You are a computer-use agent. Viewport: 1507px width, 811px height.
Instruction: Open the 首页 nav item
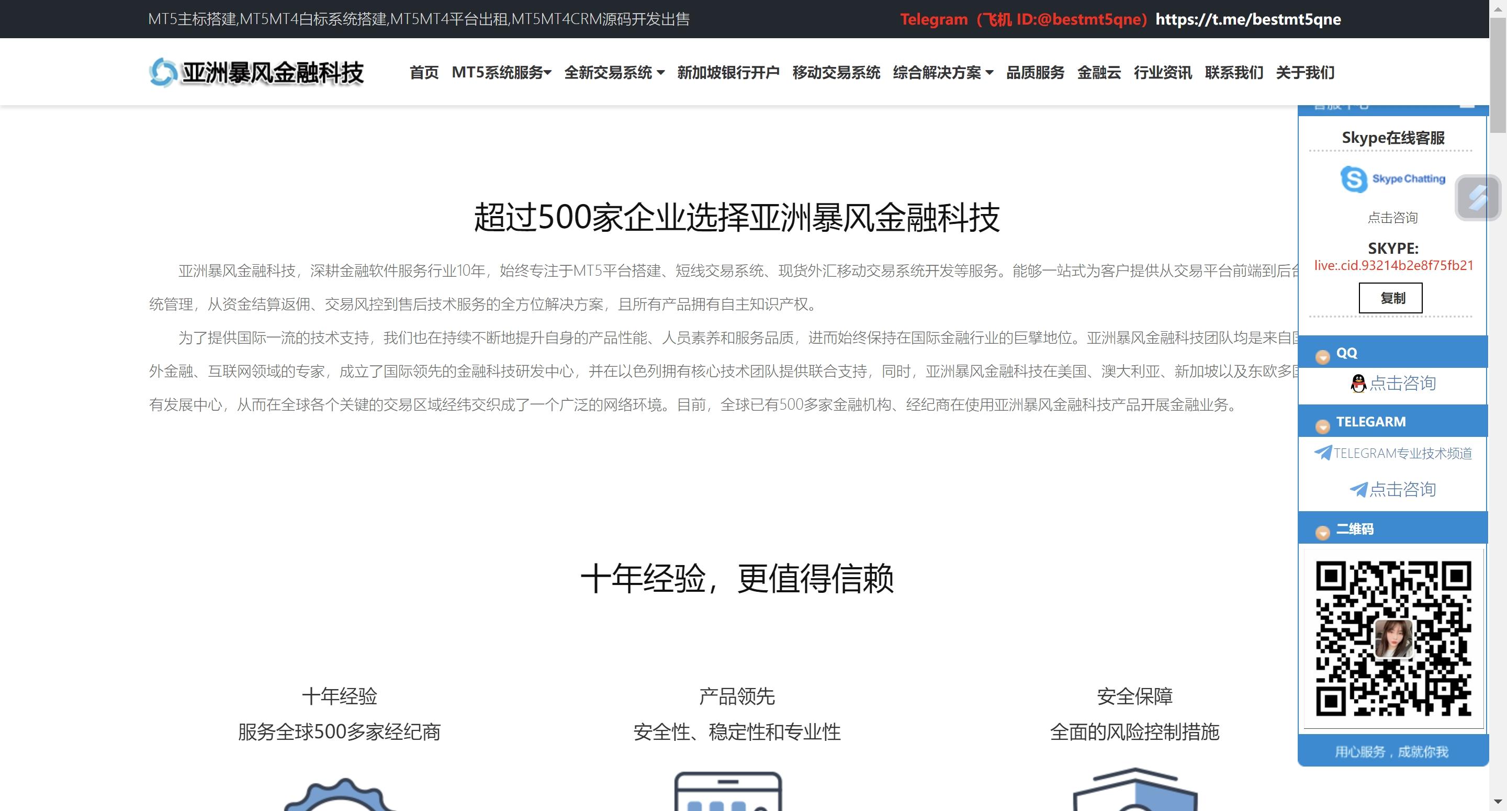point(423,73)
